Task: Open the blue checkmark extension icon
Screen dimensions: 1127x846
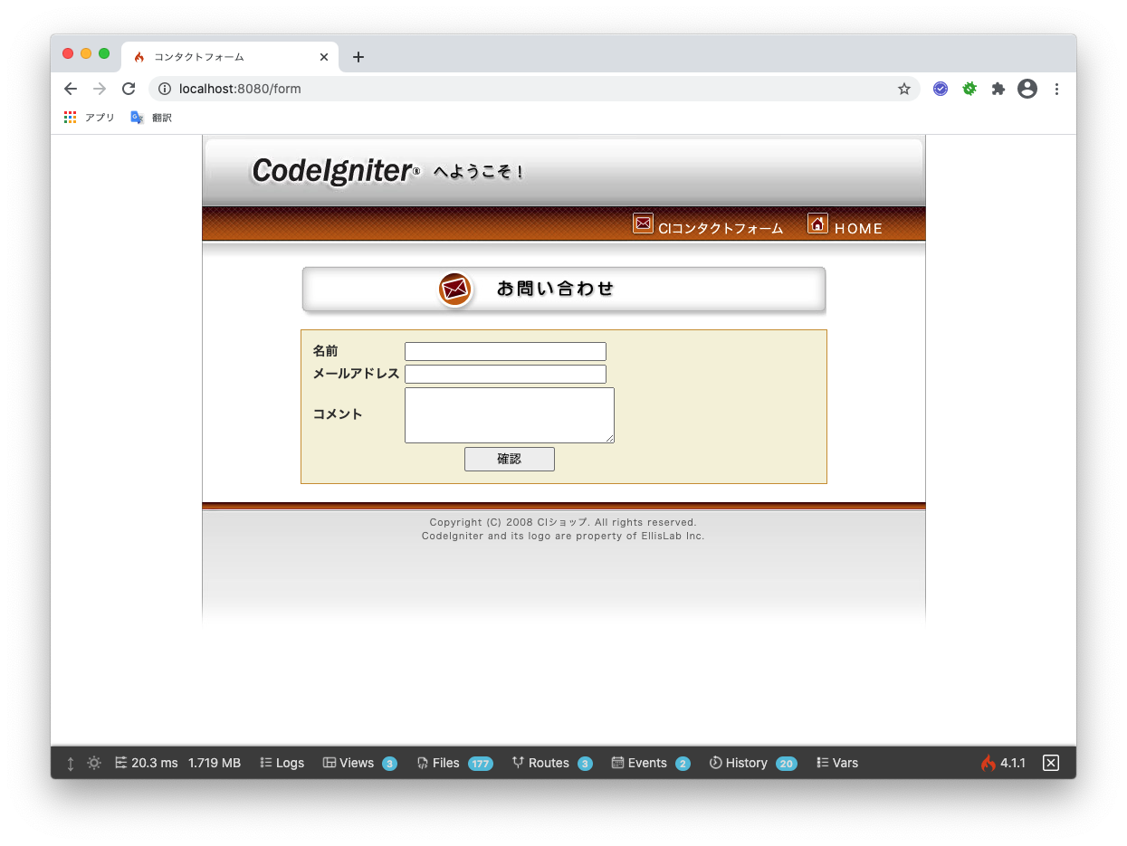Action: 941,89
